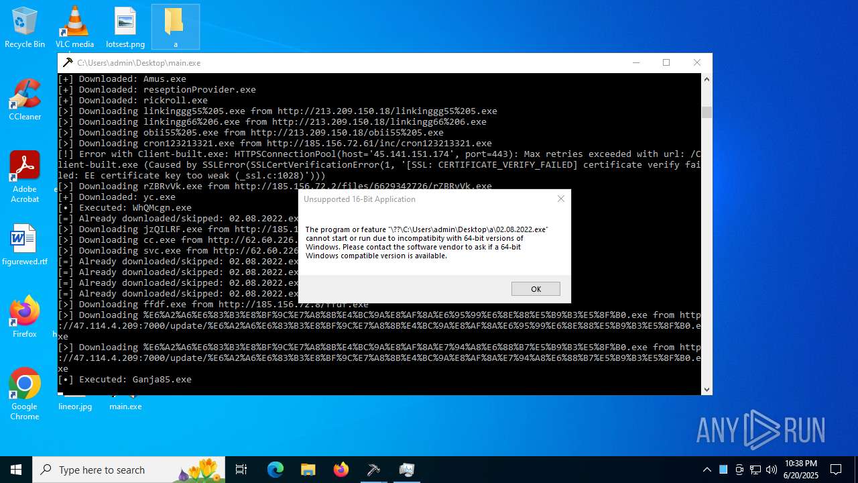Open the volume control tray icon
This screenshot has height=483, width=858.
point(772,470)
